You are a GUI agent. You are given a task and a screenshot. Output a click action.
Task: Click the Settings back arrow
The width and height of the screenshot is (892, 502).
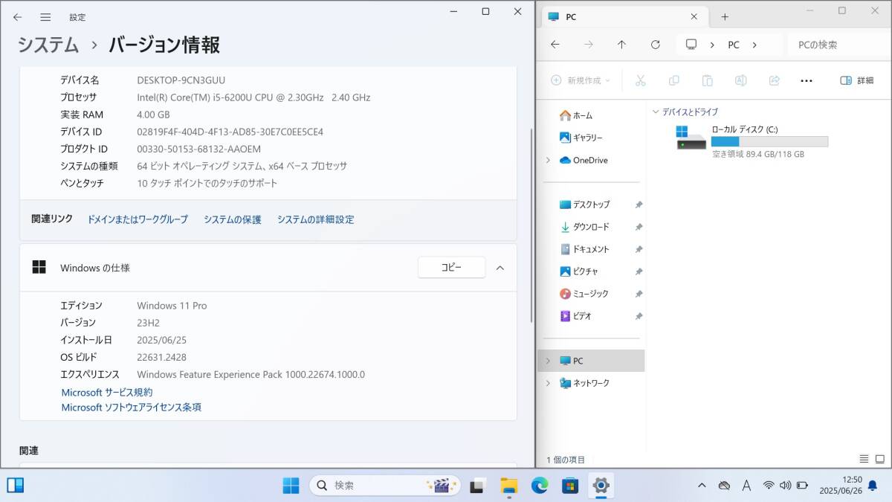(18, 16)
